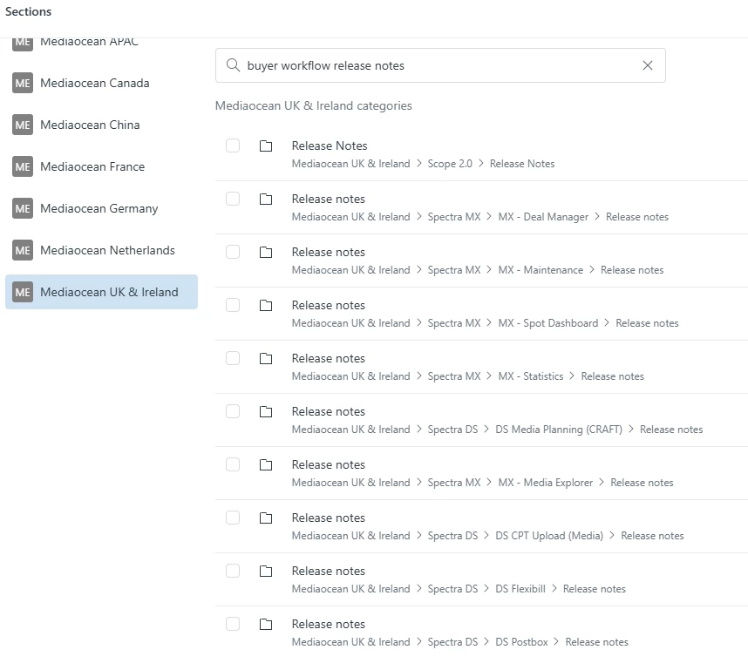Click the ME avatar icon for Mediaocean Germany
748x670 pixels.
click(x=23, y=208)
